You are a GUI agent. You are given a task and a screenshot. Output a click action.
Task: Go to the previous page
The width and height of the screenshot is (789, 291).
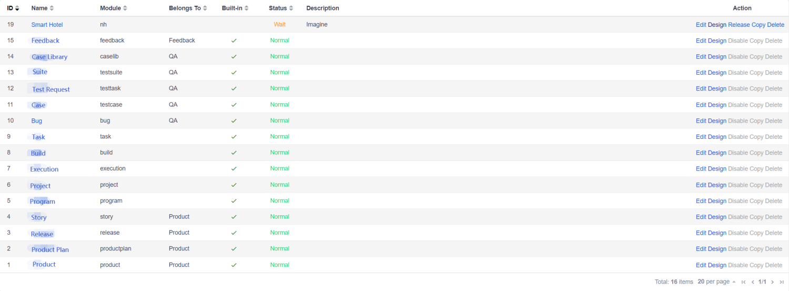(753, 282)
